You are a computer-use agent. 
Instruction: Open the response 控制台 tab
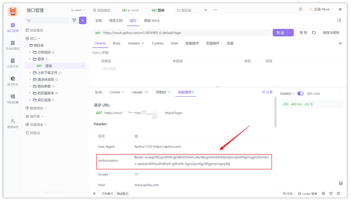coord(163,92)
